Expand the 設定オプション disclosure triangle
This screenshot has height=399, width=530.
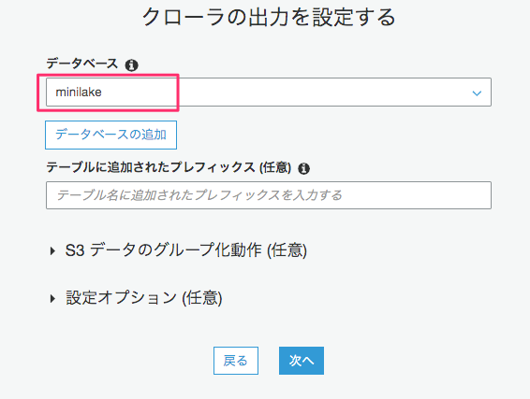pos(52,298)
